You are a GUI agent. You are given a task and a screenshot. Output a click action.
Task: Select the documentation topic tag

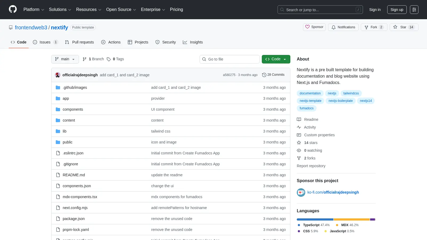point(310,93)
